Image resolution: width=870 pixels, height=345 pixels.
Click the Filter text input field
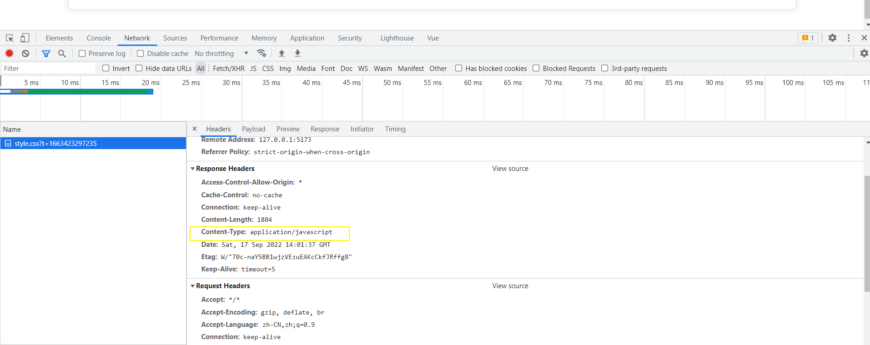point(48,69)
